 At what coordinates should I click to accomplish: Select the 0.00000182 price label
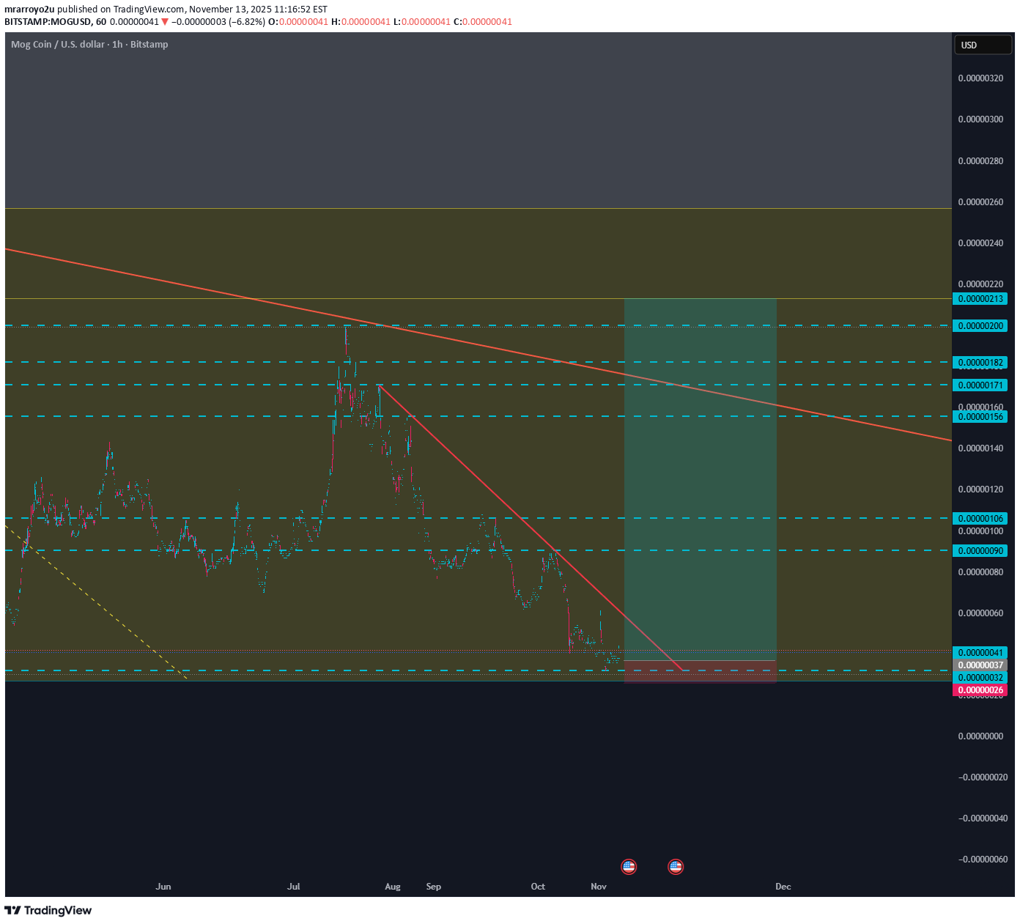pyautogui.click(x=980, y=363)
